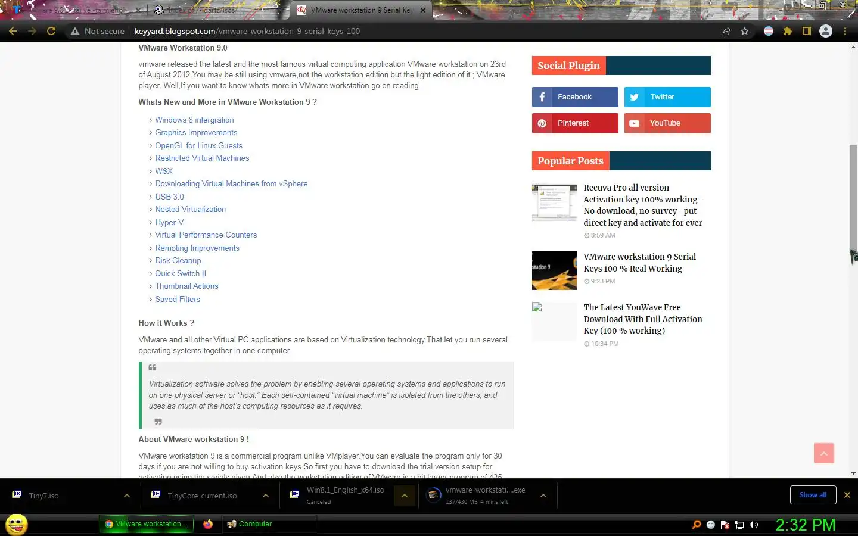
Task: Open VMware workstation 9 Serial Keys post
Action: click(639, 263)
